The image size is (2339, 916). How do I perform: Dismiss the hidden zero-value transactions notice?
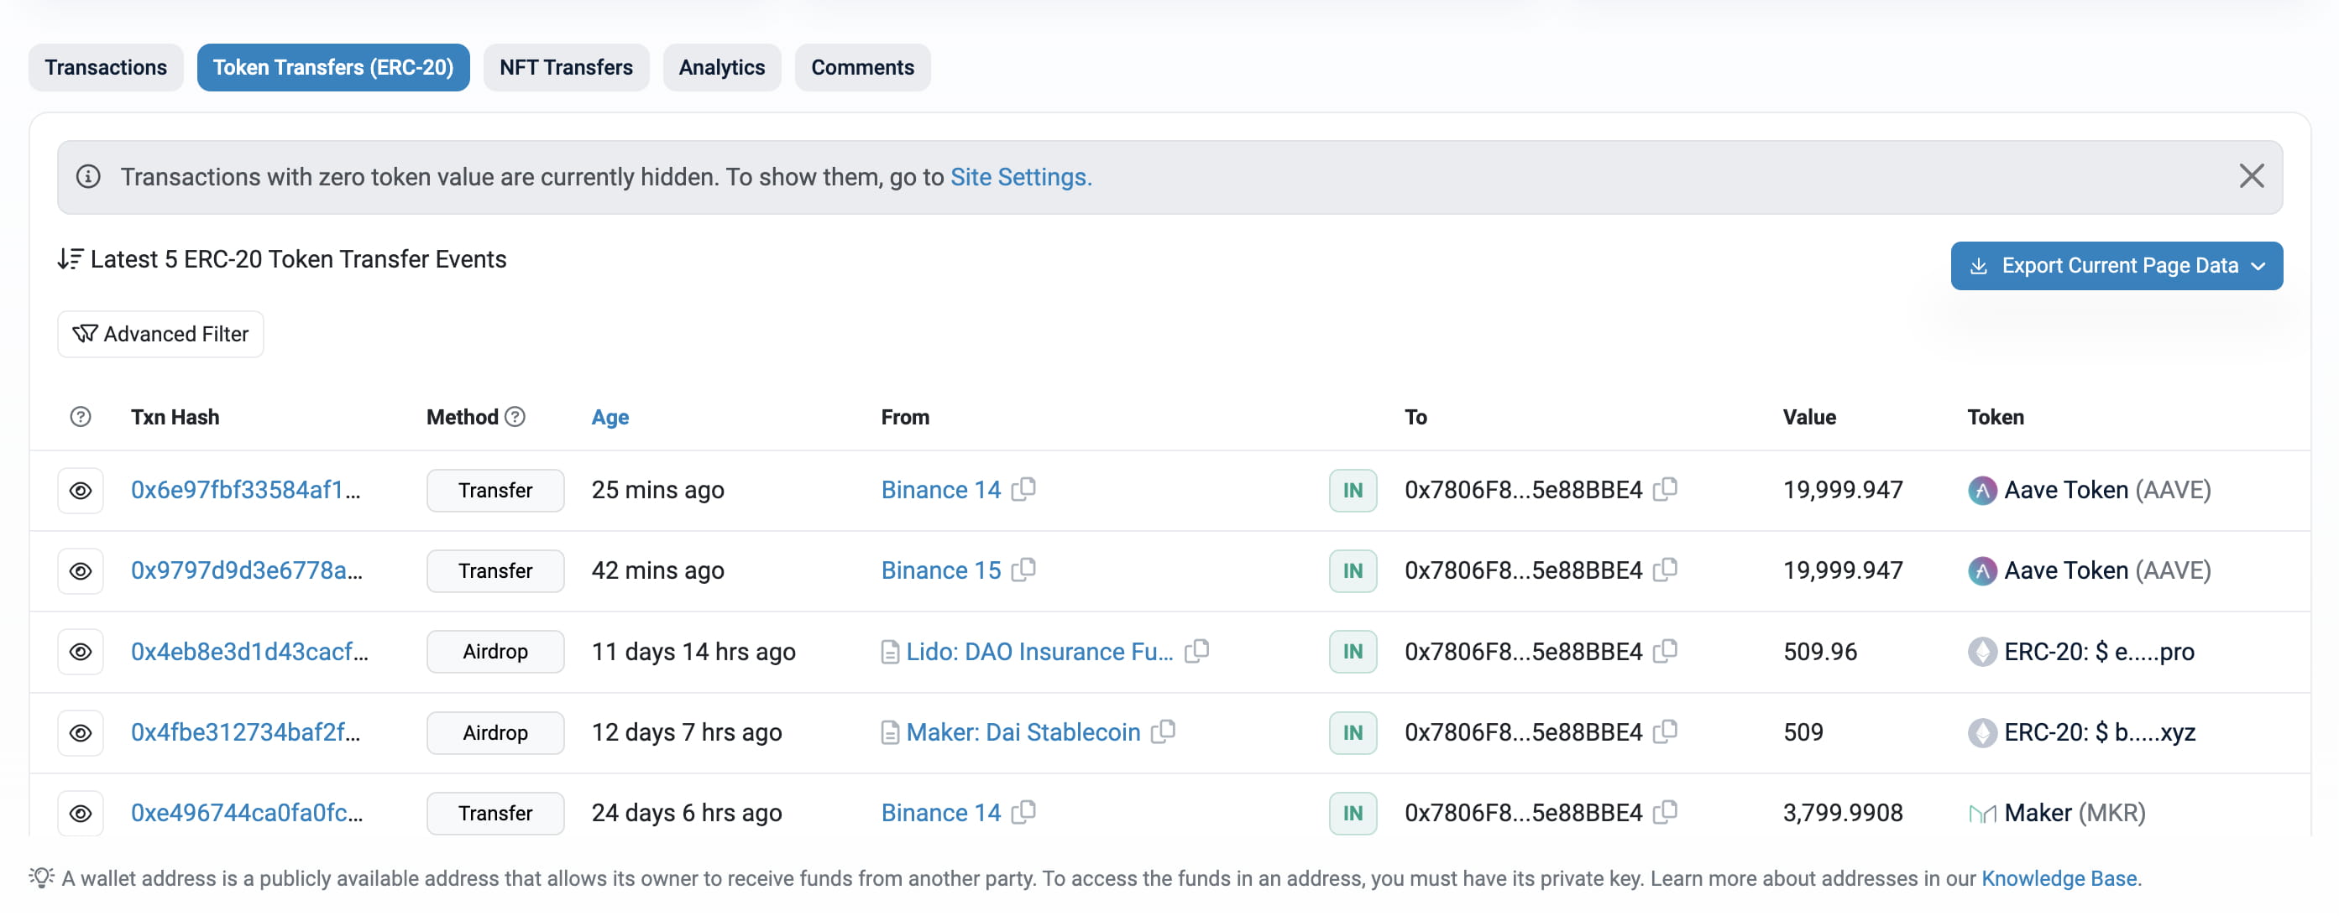coord(2251,176)
